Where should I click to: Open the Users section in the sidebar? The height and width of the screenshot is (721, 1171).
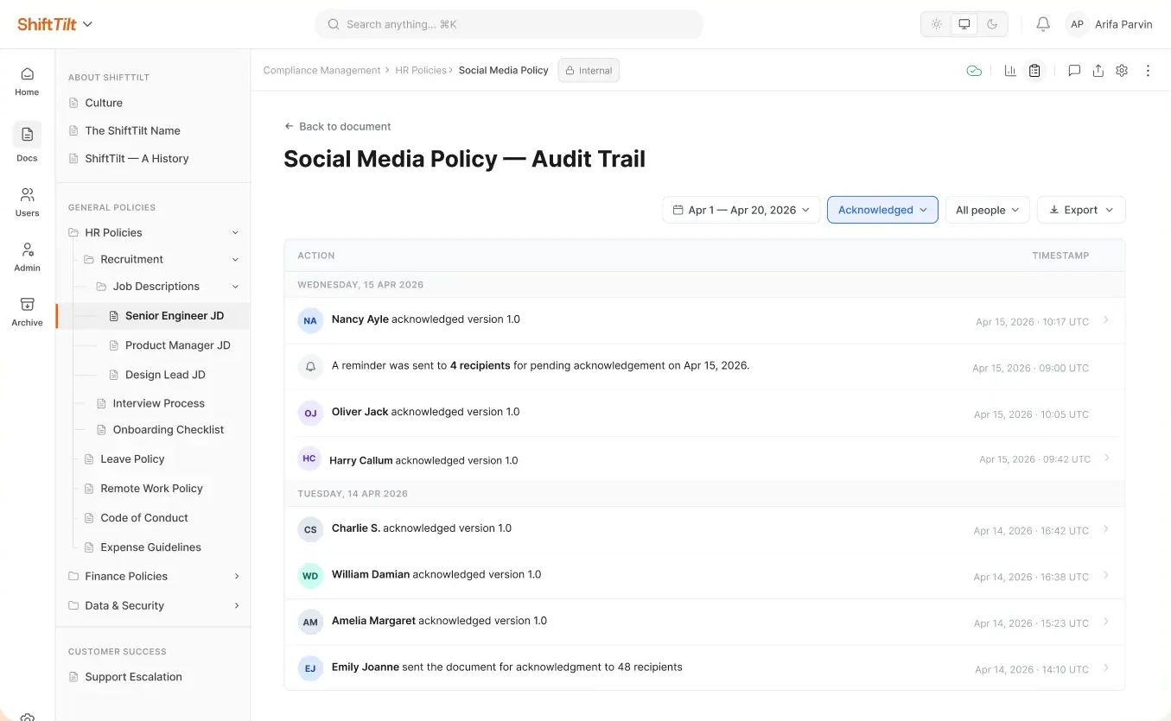coord(27,202)
